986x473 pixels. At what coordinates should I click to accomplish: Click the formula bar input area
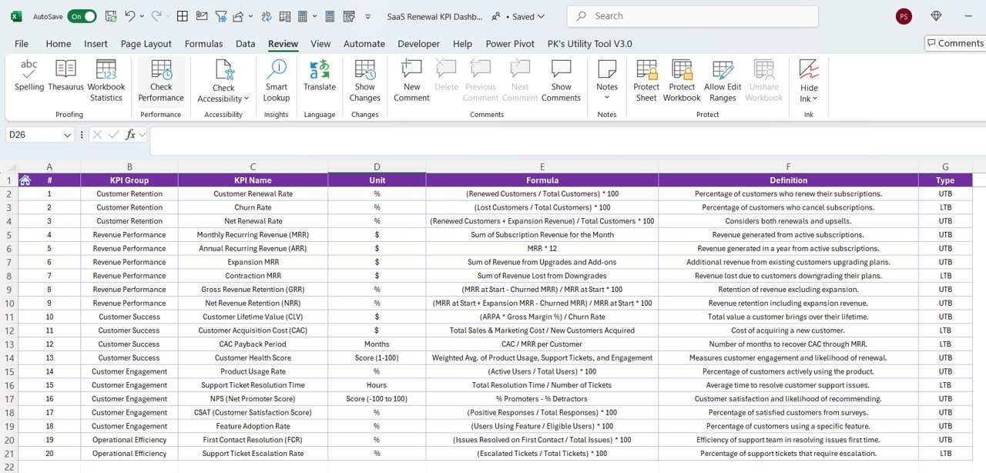(568, 140)
